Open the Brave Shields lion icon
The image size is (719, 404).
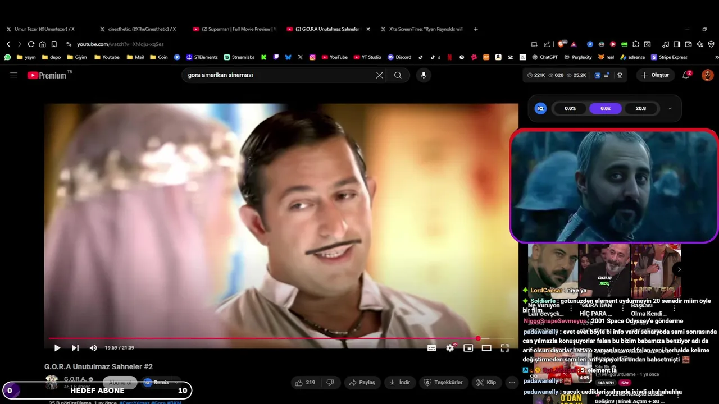(x=561, y=44)
